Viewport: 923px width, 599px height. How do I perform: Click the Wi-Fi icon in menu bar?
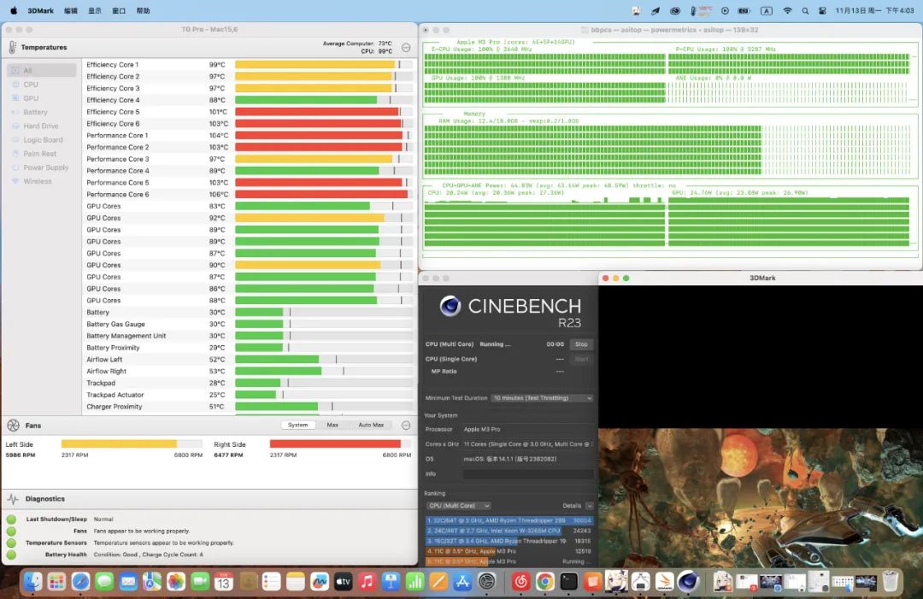pos(787,11)
